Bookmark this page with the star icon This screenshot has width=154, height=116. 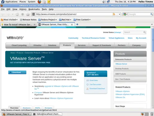(117, 14)
